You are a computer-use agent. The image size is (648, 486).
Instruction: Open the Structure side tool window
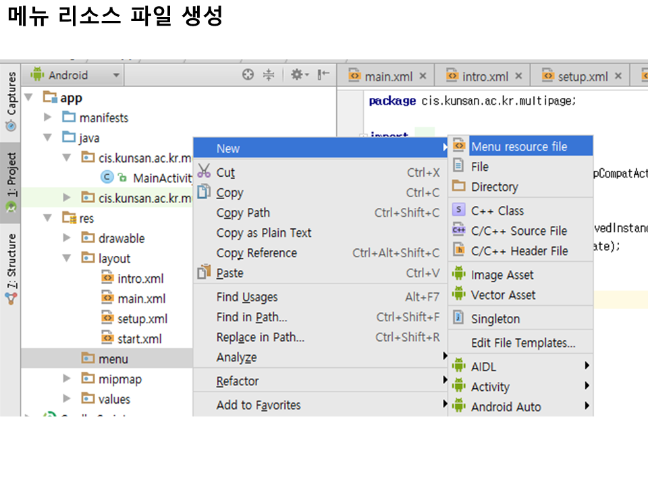[x=11, y=268]
